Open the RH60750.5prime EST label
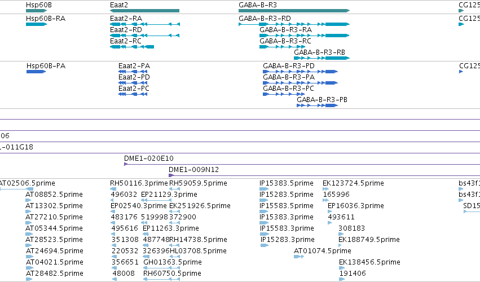 tap(173, 274)
